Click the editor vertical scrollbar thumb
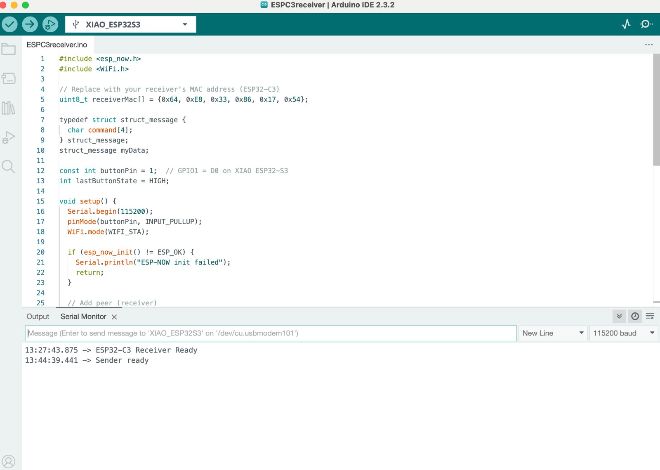Image resolution: width=660 pixels, height=470 pixels. tap(656, 109)
